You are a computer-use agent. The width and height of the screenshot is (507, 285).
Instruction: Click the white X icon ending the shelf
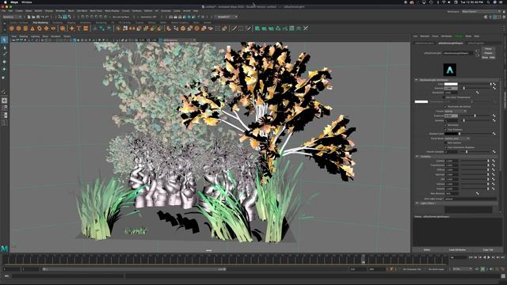(306, 28)
